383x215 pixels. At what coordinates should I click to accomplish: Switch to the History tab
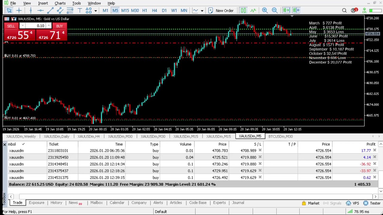(x=56, y=203)
